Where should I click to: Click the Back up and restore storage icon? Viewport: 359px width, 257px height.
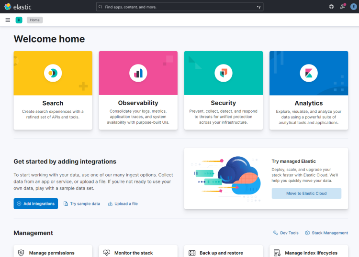coord(192,253)
